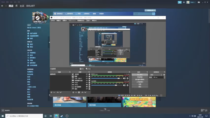
Task: Undock the 混音器 panel via header icon
Action: [x=129, y=72]
